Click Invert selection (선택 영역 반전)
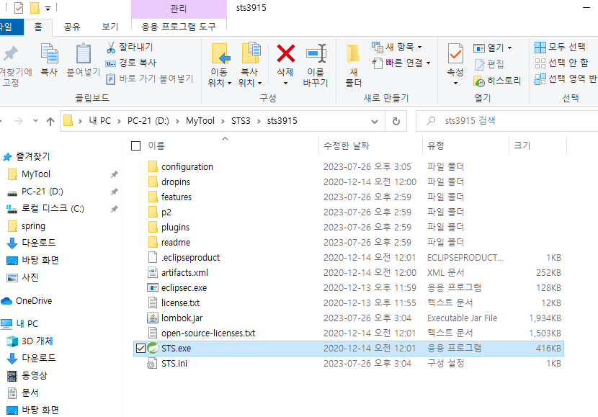 566,79
